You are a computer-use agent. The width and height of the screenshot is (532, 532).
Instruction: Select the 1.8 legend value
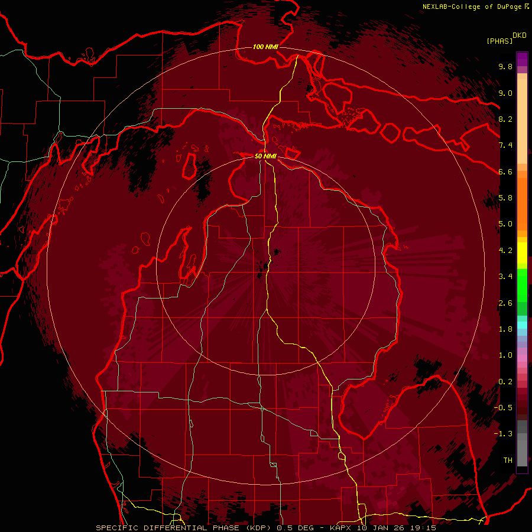click(x=505, y=329)
